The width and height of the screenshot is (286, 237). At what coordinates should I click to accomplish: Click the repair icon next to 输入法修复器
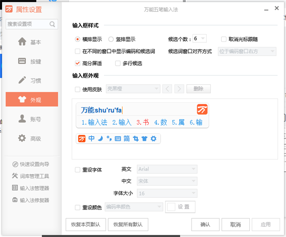[15, 200]
